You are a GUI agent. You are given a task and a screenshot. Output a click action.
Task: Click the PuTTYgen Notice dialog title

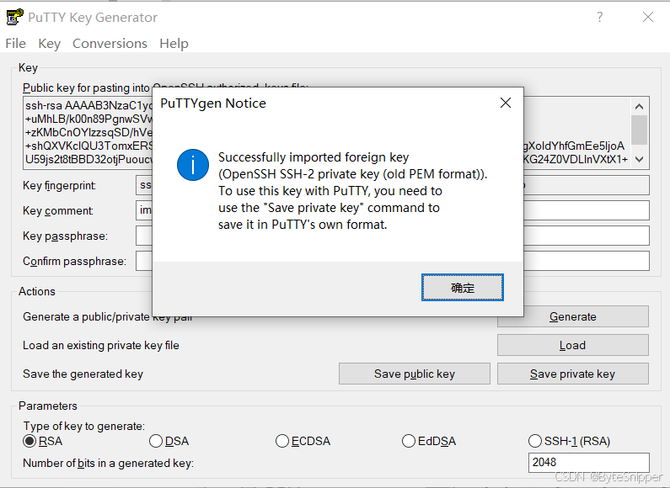coord(213,103)
